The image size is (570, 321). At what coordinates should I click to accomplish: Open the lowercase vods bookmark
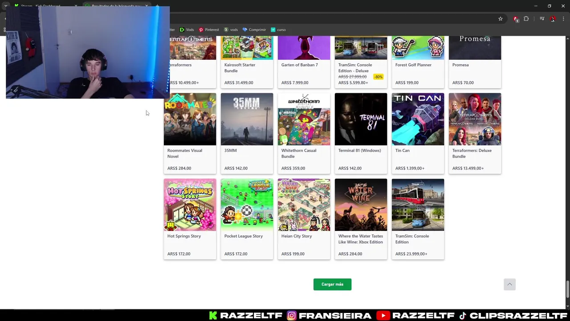coord(231,30)
